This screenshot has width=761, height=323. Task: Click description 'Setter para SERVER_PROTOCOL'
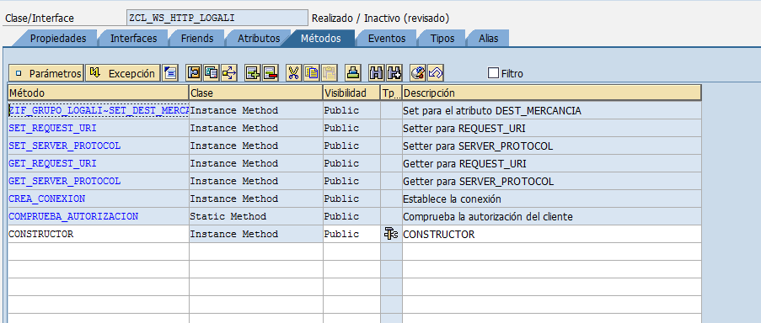(552, 146)
